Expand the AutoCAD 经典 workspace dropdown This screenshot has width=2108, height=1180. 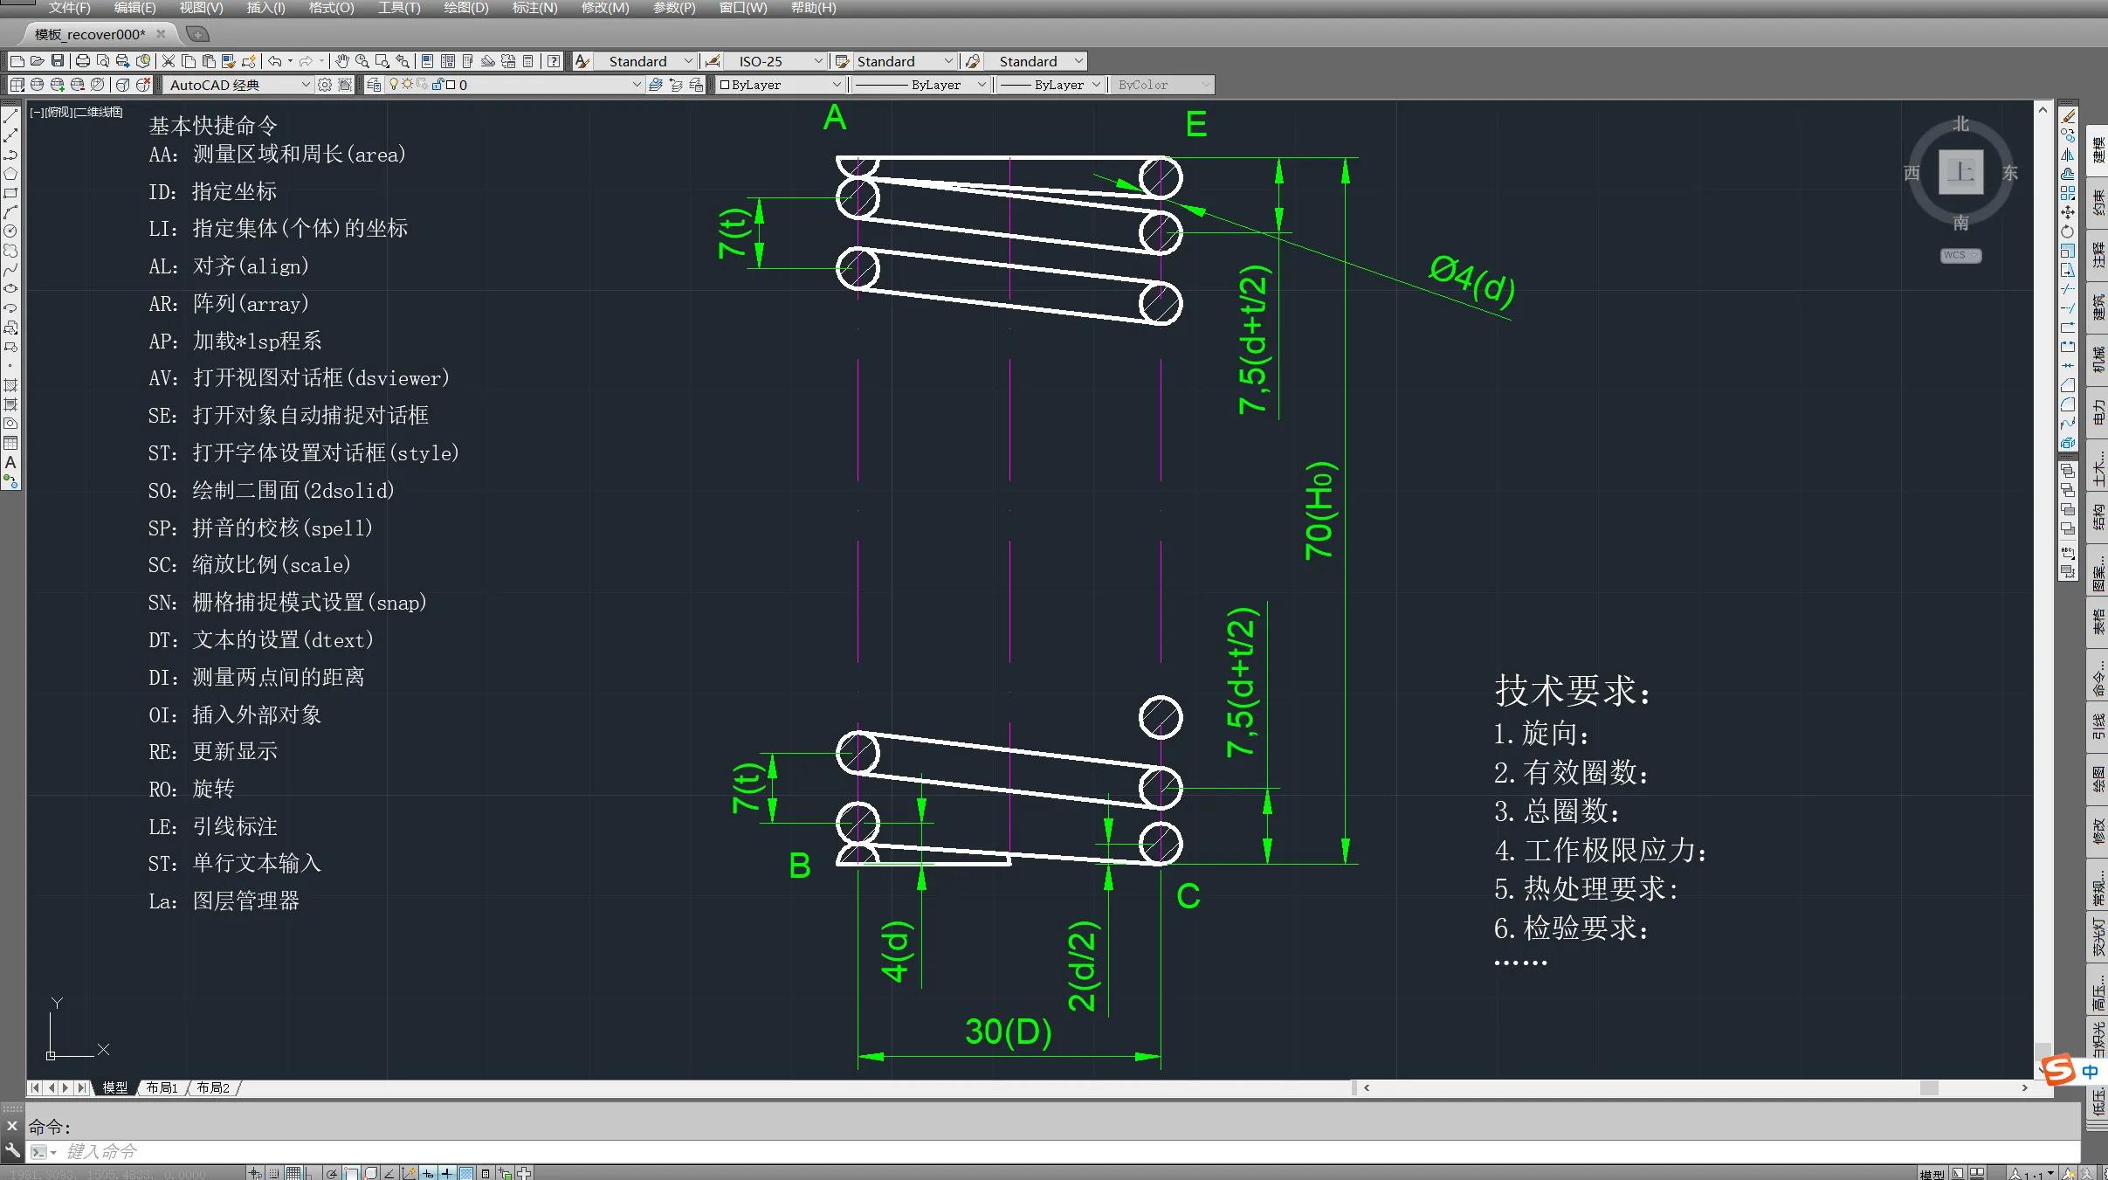click(x=306, y=85)
